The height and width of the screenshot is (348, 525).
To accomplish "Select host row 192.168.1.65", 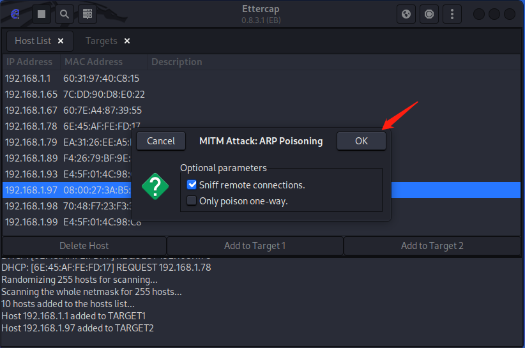I will coord(261,95).
